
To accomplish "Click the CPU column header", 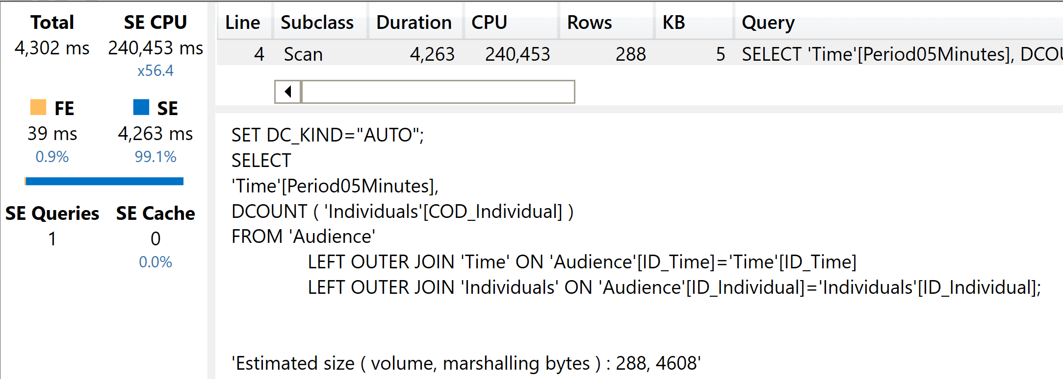I will point(489,23).
